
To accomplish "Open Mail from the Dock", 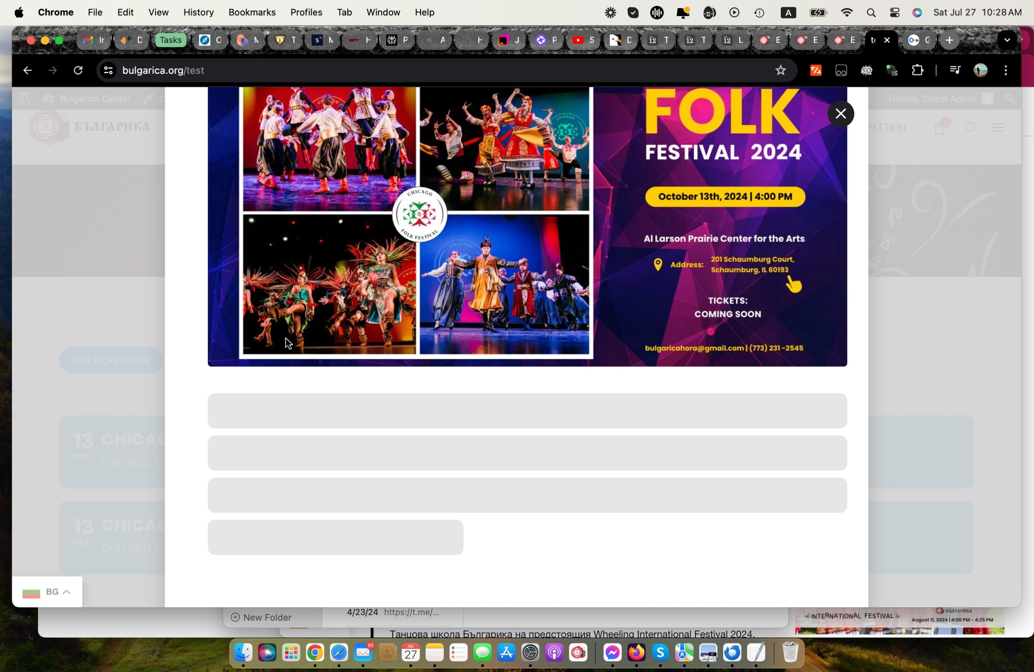I will tap(363, 653).
